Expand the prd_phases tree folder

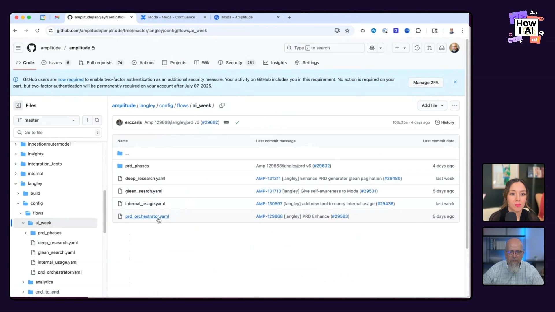(x=26, y=233)
